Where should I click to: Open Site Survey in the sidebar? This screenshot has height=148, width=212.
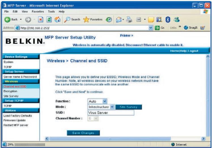pyautogui.click(x=11, y=96)
